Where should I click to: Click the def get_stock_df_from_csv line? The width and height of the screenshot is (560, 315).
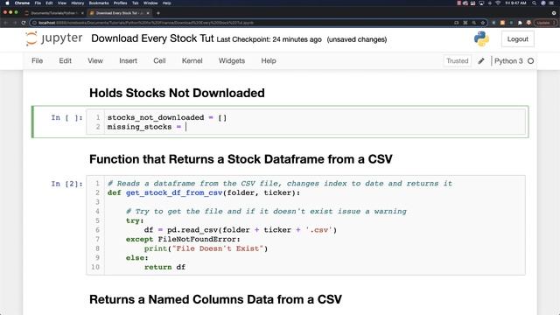click(204, 192)
